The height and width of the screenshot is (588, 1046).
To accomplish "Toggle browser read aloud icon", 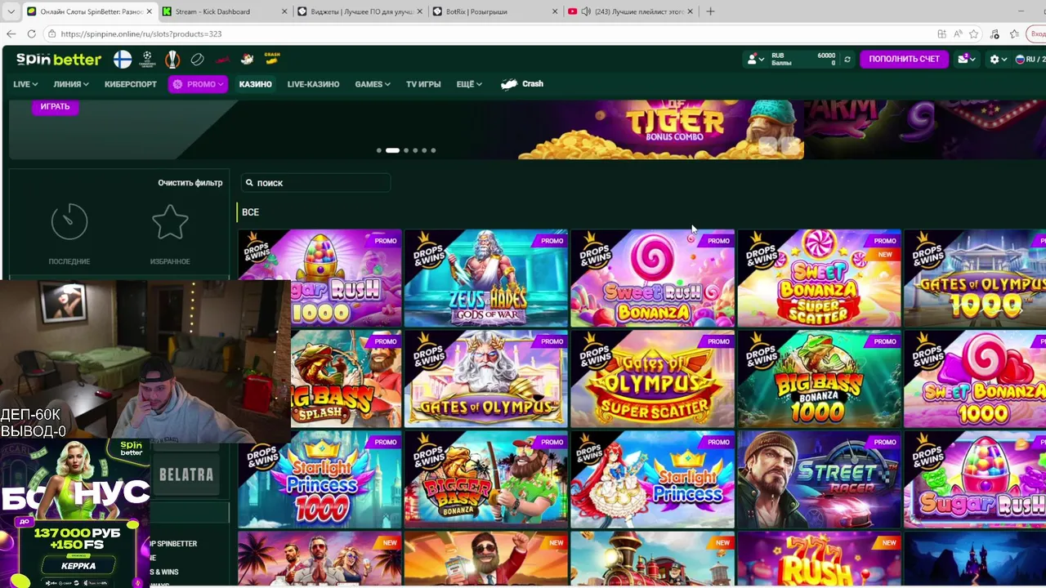I will click(x=957, y=33).
